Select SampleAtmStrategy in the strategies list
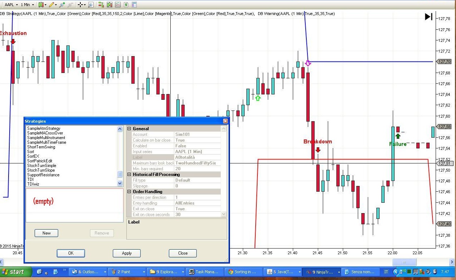This screenshot has height=280, width=456. [x=44, y=128]
